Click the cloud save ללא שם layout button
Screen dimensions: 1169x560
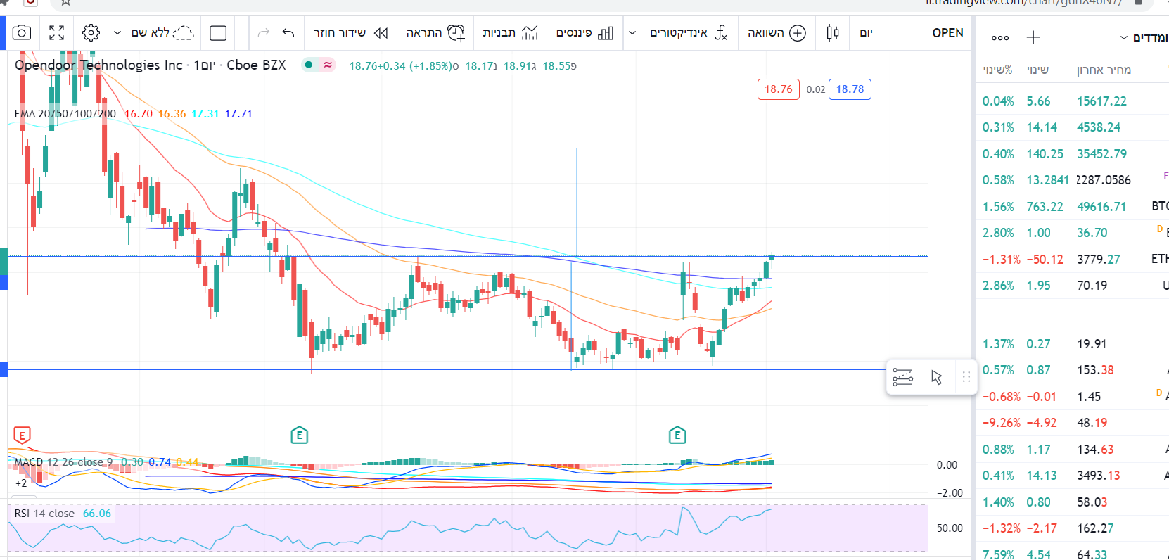coord(162,33)
